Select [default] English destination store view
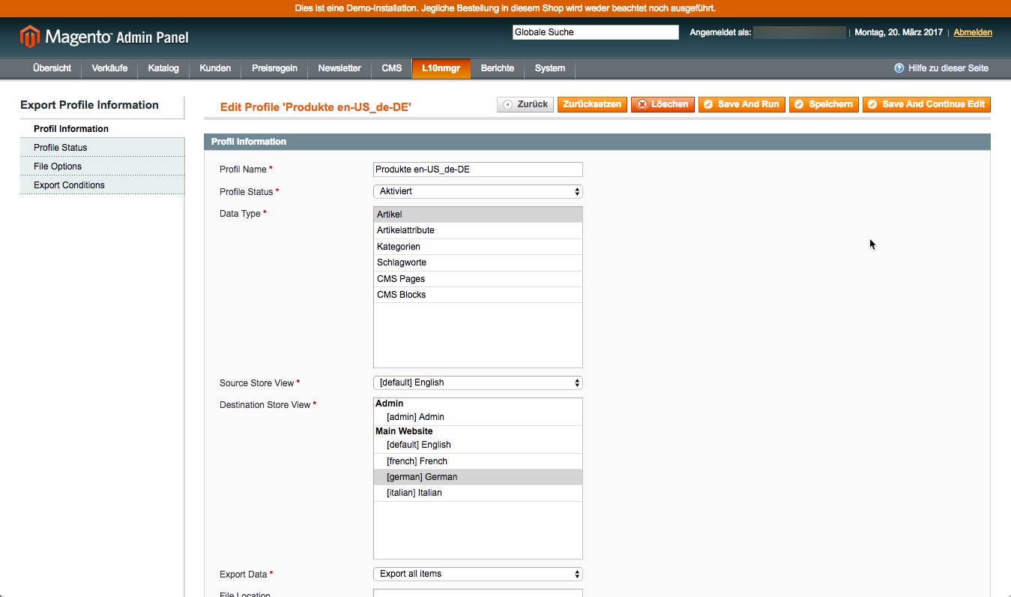This screenshot has height=597, width=1011. click(x=478, y=445)
